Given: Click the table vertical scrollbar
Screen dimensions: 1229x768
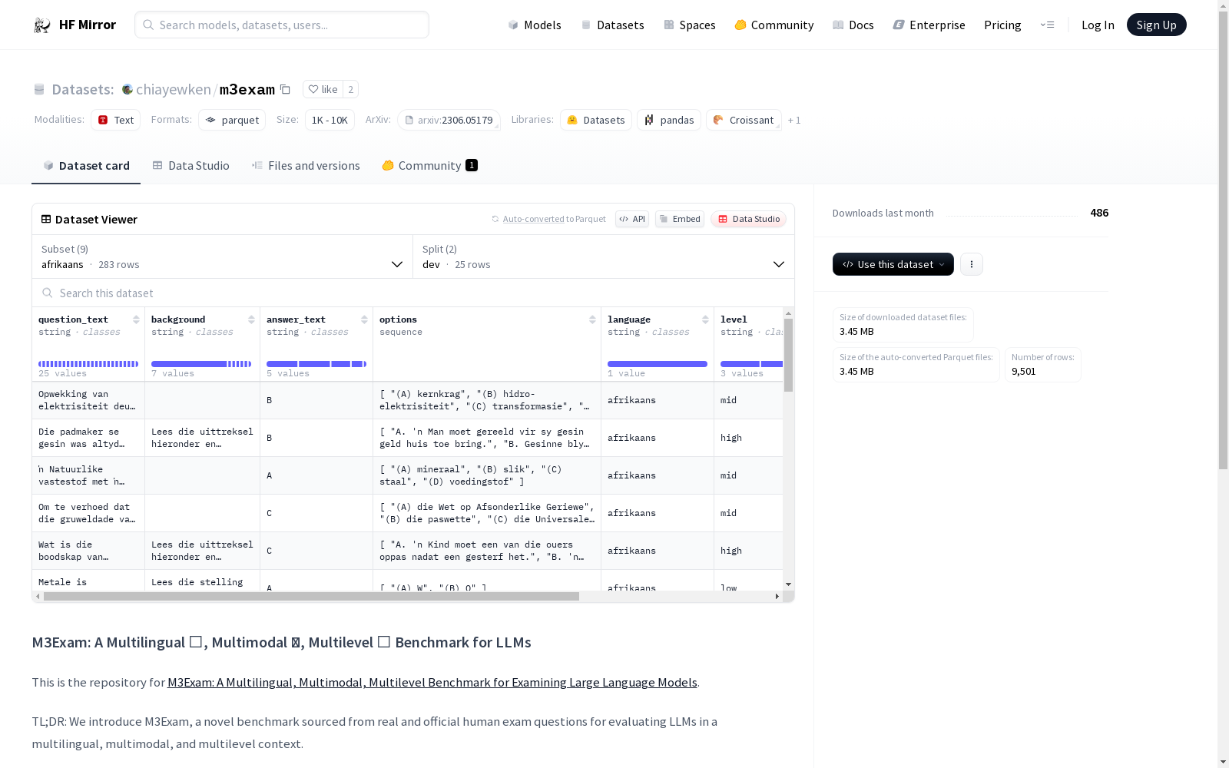Looking at the screenshot, I should [788, 356].
